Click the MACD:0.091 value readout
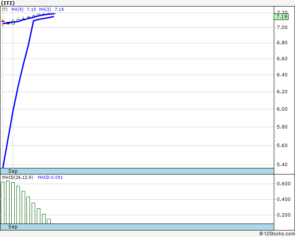The height and width of the screenshot is (237, 295). tap(50, 178)
